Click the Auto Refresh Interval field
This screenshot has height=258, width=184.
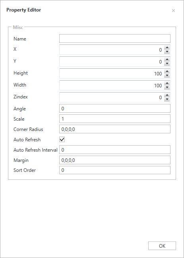[115, 150]
